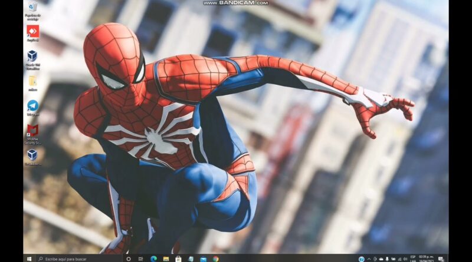Open Microsoft Store from the taskbar
Viewport: 472px width, 262px height.
[178, 258]
